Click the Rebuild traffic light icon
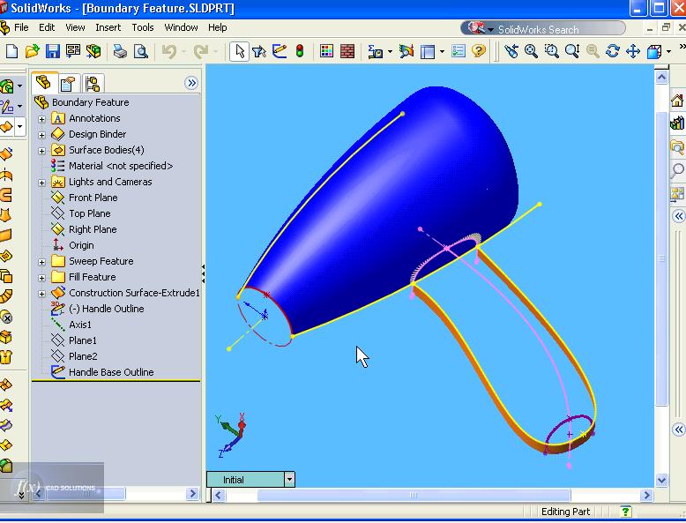686x523 pixels. tap(300, 51)
